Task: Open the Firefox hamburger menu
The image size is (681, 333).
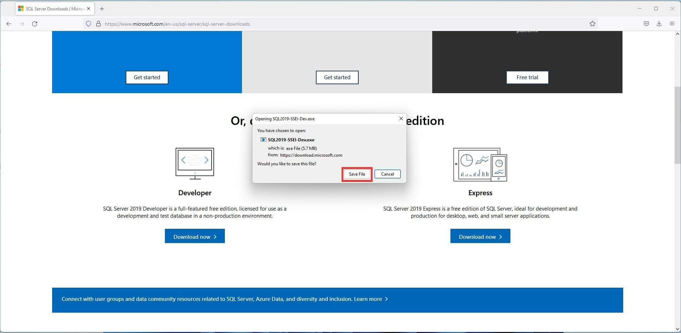Action: [672, 24]
